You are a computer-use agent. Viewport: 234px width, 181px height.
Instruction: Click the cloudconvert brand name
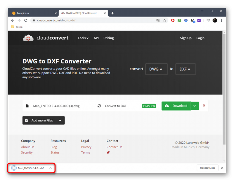53,38
